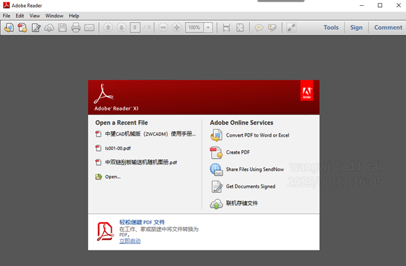Open the Comment pane
Viewport: 406px width, 266px height.
388,28
